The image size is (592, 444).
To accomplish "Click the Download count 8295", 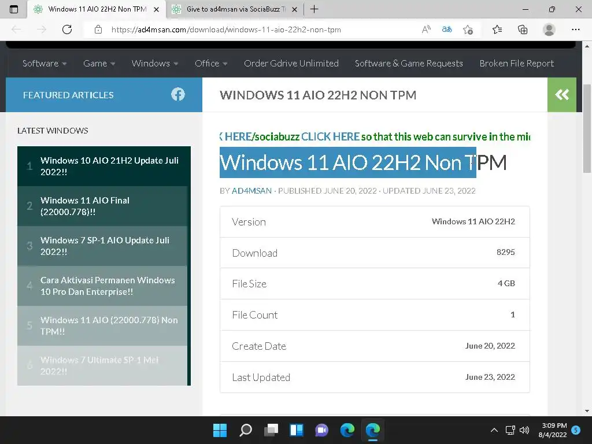I will click(505, 252).
